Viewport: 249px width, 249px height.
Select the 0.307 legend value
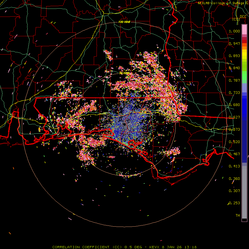point(234,191)
